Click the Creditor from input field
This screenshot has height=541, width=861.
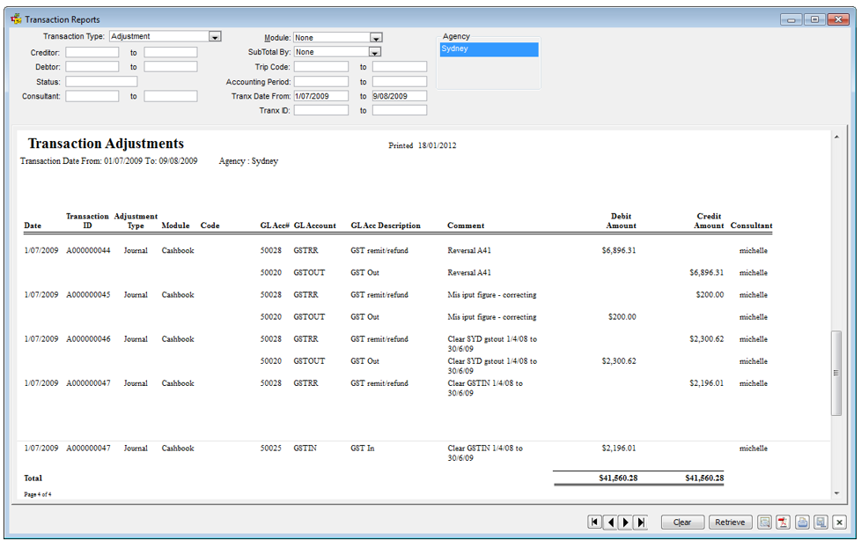coord(92,52)
